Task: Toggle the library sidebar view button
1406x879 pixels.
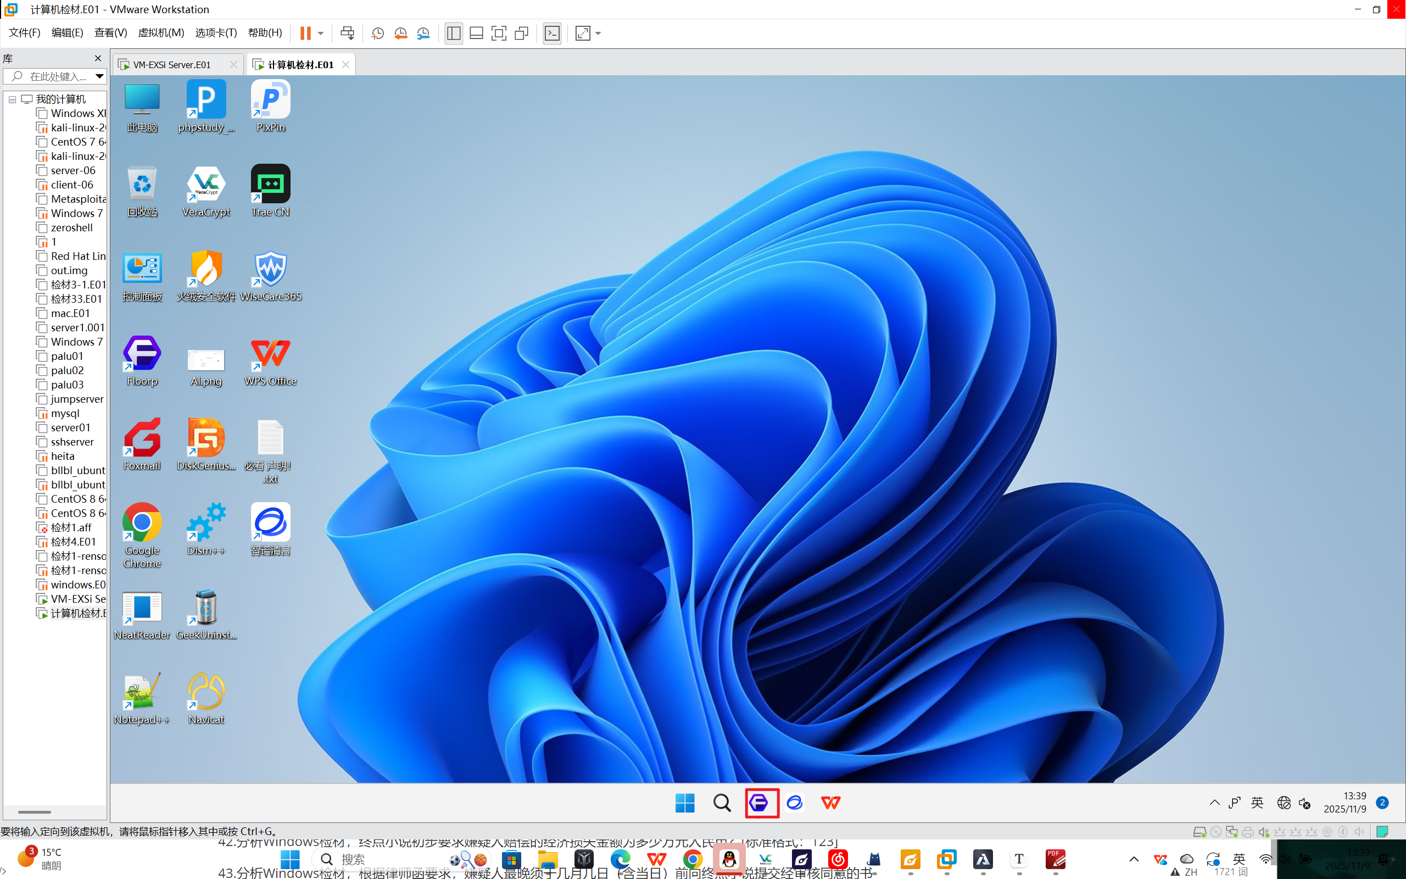Action: (454, 33)
